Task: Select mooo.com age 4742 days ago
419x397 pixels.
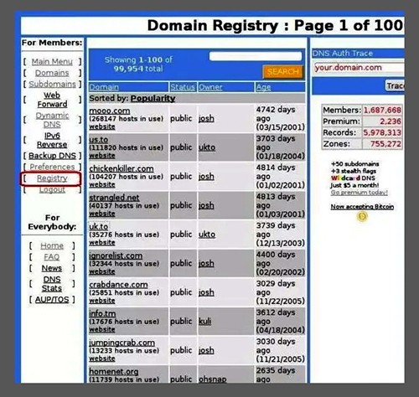Action: (280, 118)
